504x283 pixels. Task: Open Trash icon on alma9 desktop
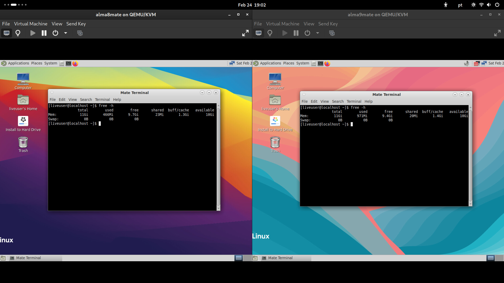tap(275, 143)
